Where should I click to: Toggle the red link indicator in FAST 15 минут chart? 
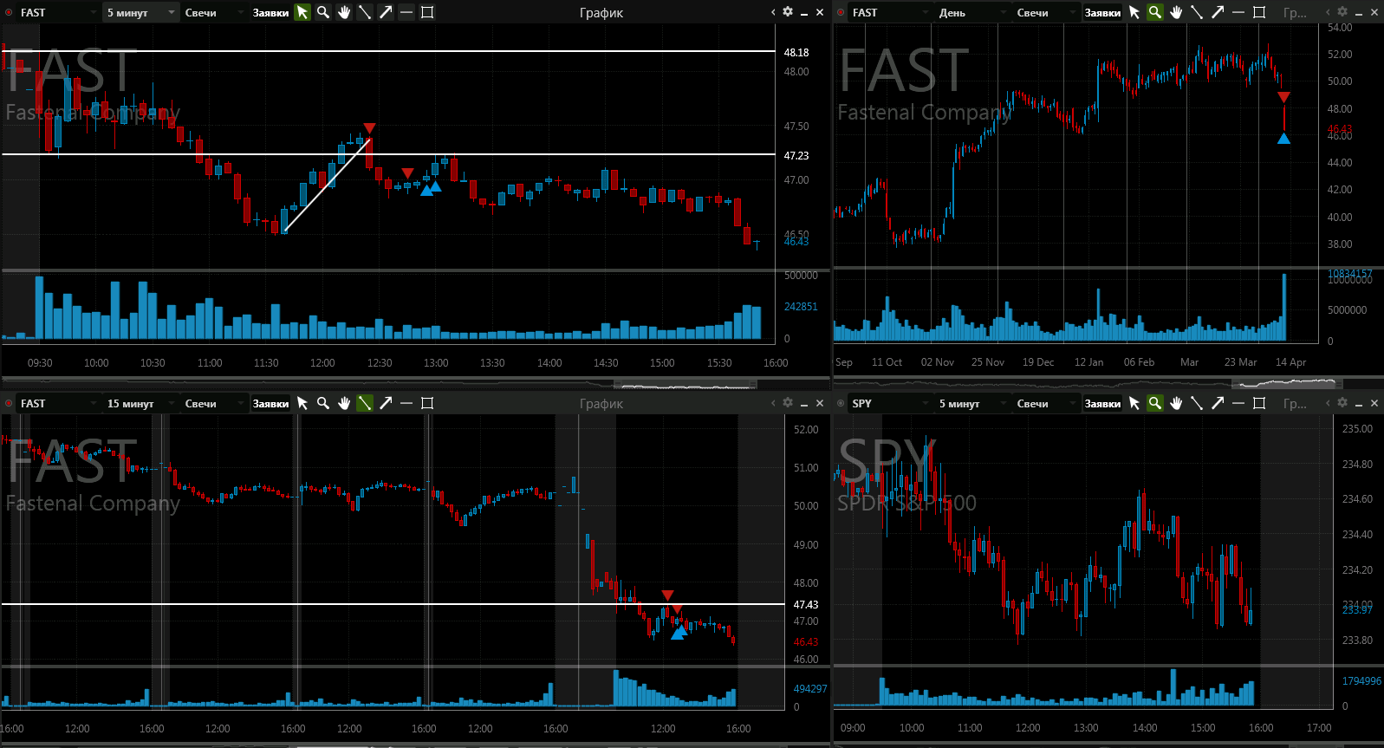pos(9,403)
